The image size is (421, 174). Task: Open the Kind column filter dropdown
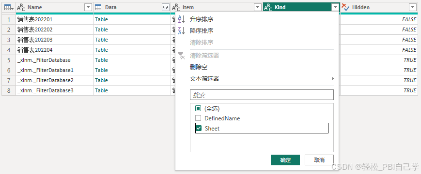click(x=335, y=8)
